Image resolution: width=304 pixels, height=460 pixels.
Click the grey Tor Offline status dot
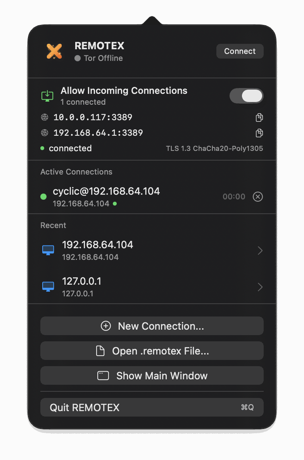point(78,58)
